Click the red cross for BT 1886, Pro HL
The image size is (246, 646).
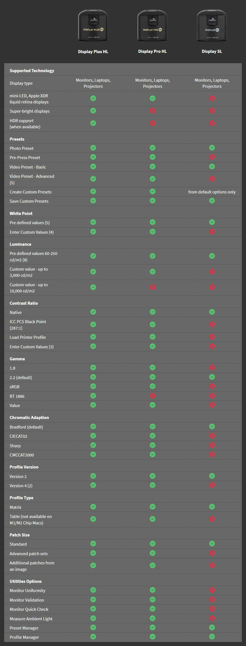click(152, 396)
